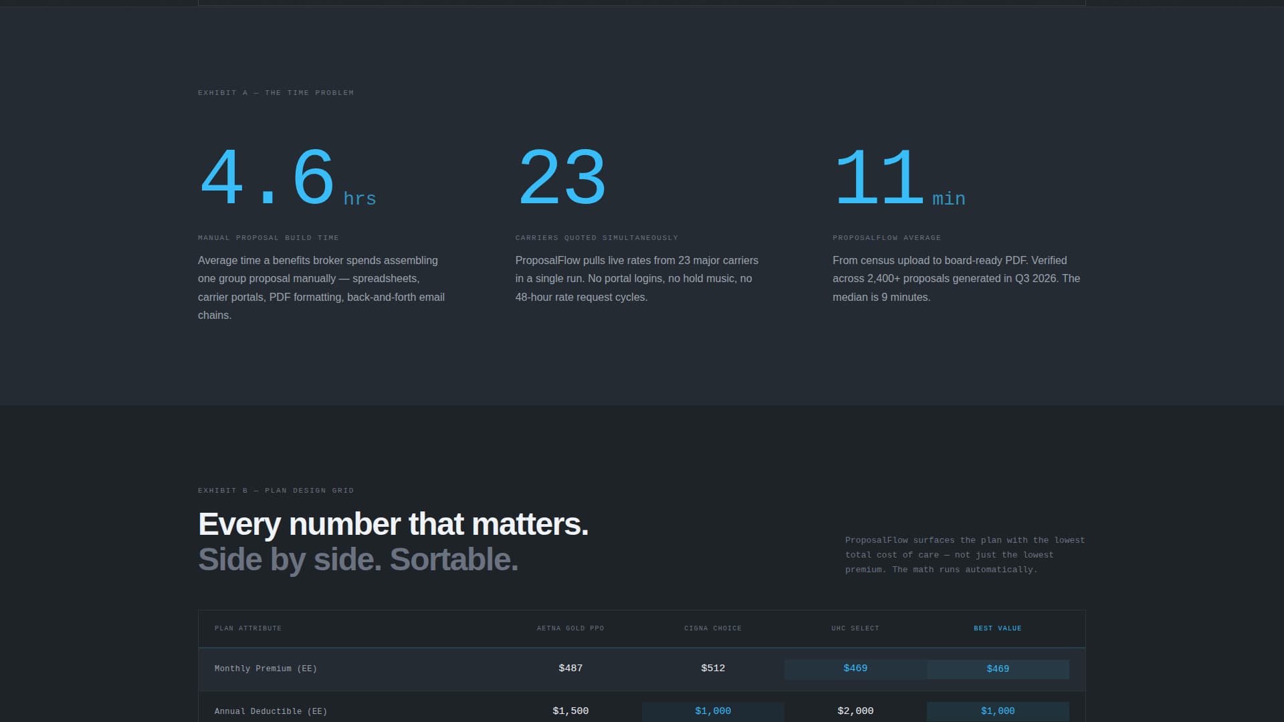The width and height of the screenshot is (1284, 722).
Task: Click the $1,500 Aetna deductible cell
Action: 570,711
